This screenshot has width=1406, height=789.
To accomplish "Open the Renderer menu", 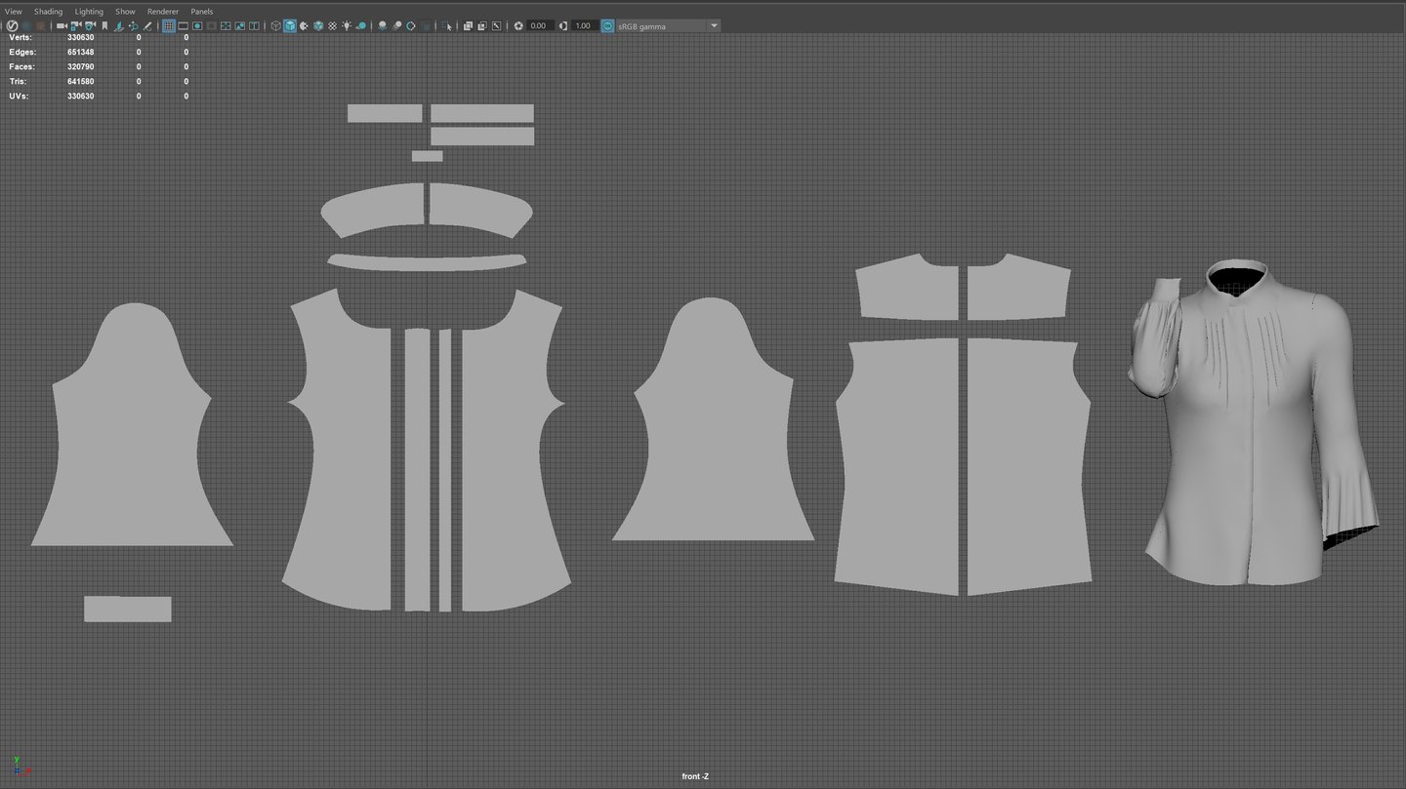I will 163,12.
